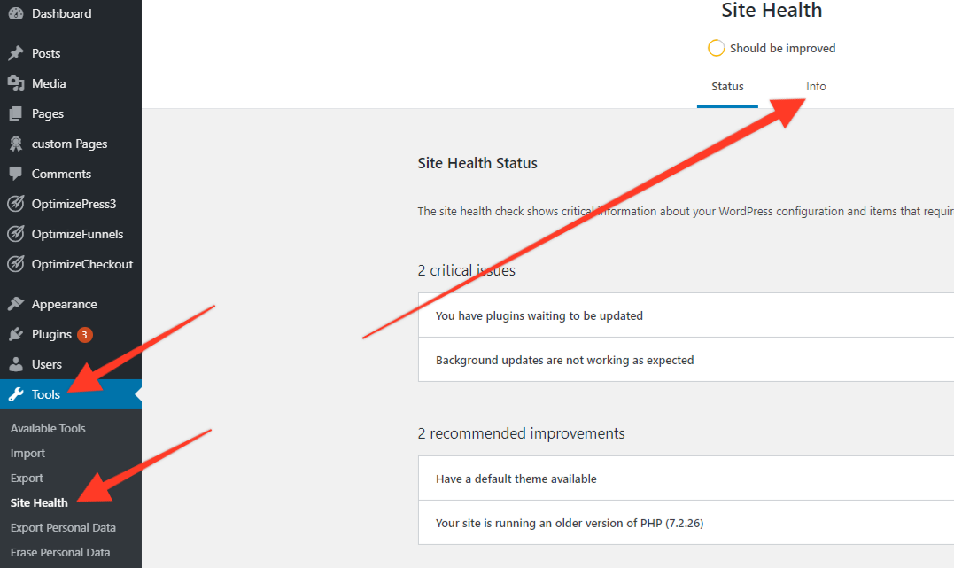Expand 'You have plugins waiting to be updated'
The height and width of the screenshot is (568, 954).
pos(686,315)
